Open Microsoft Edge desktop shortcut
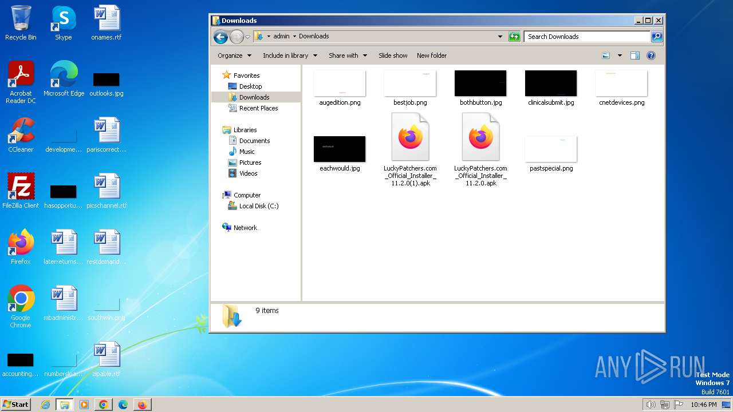Screen dimensions: 733x412 (64, 79)
